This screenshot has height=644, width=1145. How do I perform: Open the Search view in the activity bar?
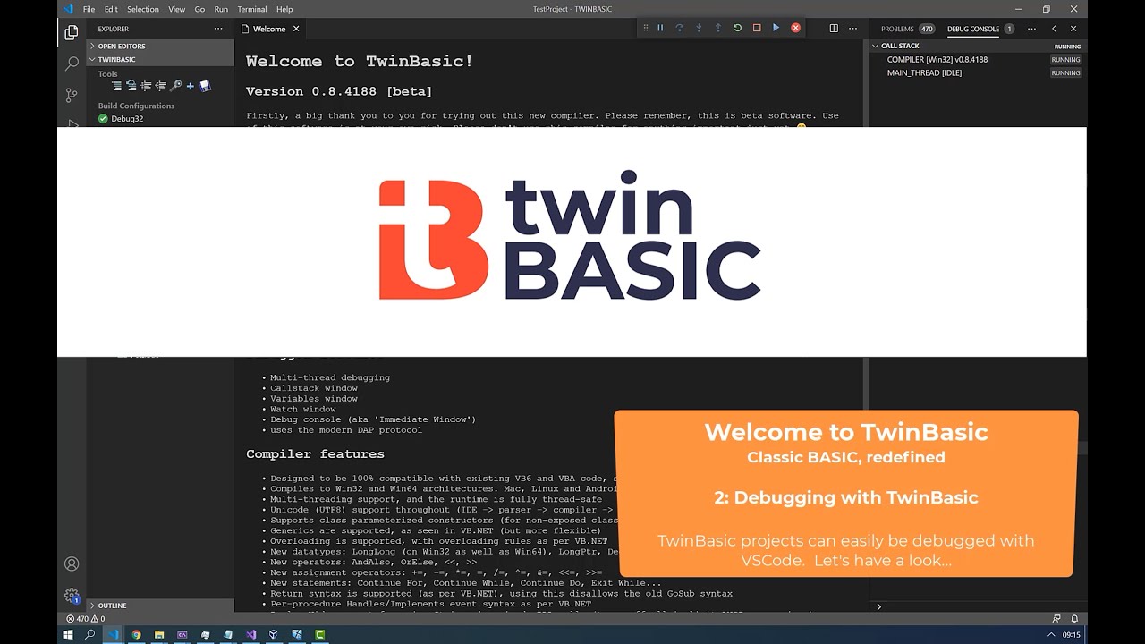(x=72, y=64)
